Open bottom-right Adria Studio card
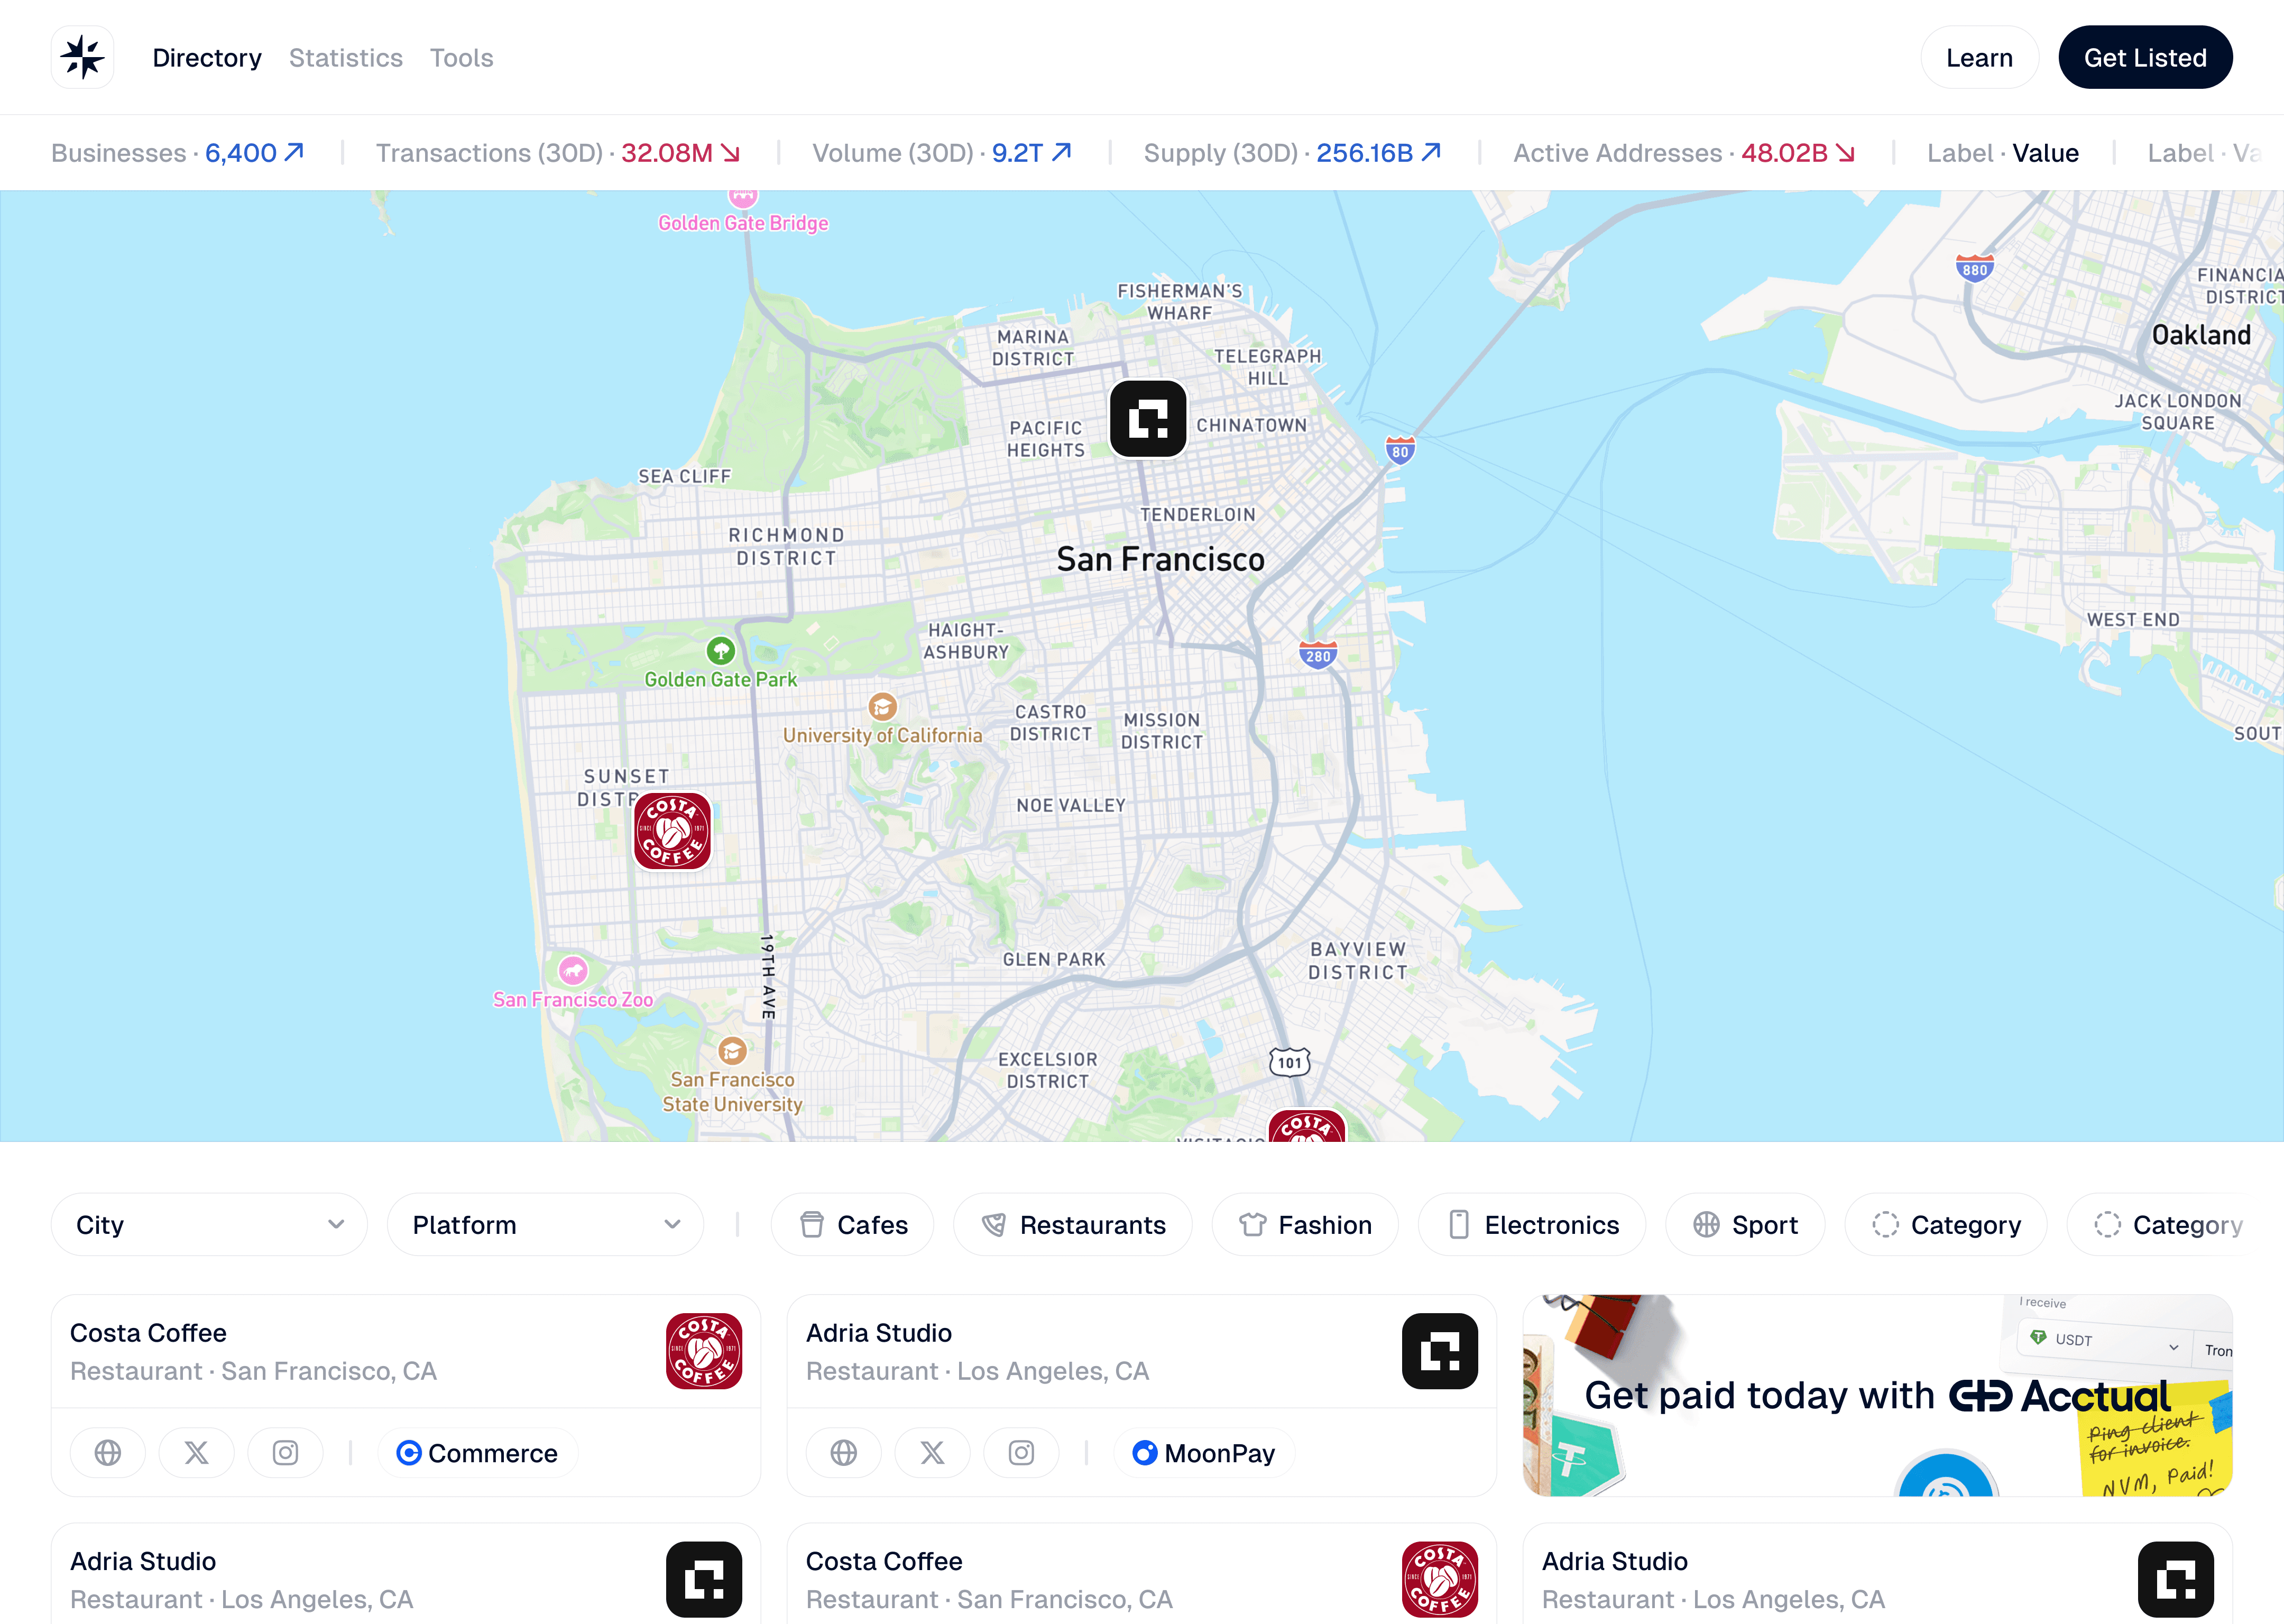 click(1878, 1573)
